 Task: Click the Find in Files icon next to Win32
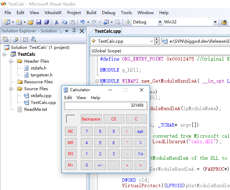[224, 22]
